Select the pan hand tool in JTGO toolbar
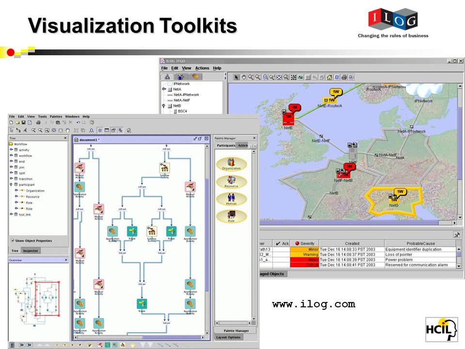 tap(244, 78)
